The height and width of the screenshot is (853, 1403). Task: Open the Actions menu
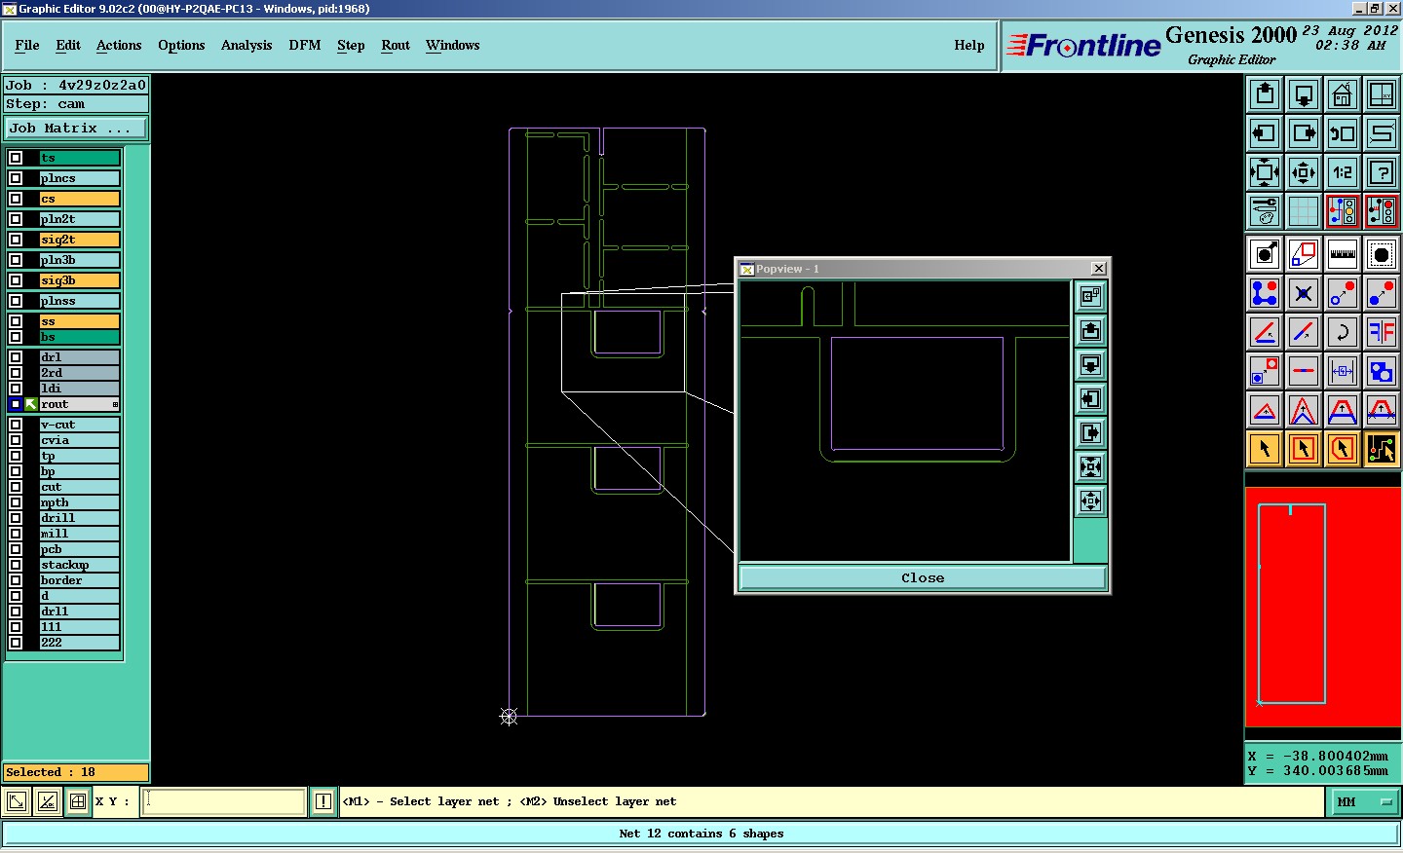(119, 45)
